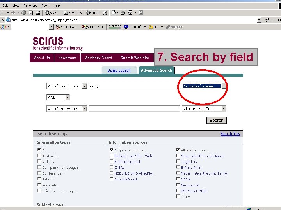Open the Favorites menu
The image size is (281, 210).
(30, 5)
